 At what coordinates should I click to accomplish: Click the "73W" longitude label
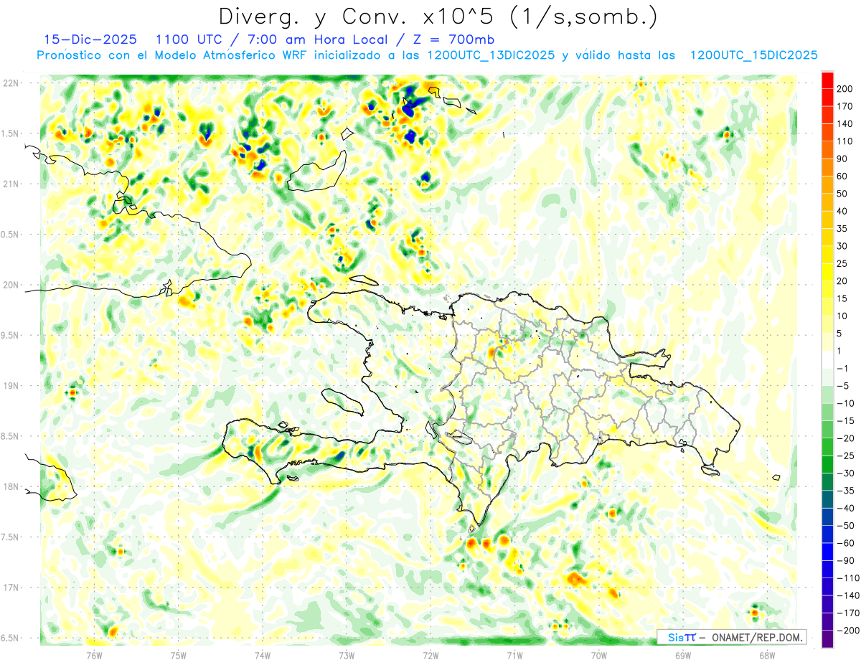[347, 655]
